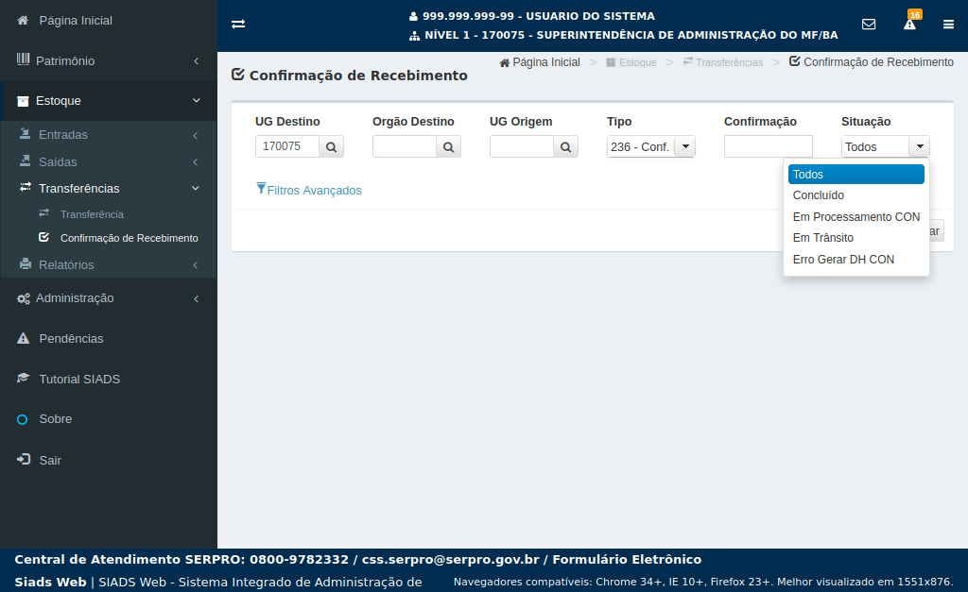Click the Orgão Destino input field
This screenshot has height=592, width=968.
pyautogui.click(x=405, y=146)
